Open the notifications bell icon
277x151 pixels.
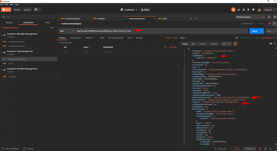coord(248,10)
